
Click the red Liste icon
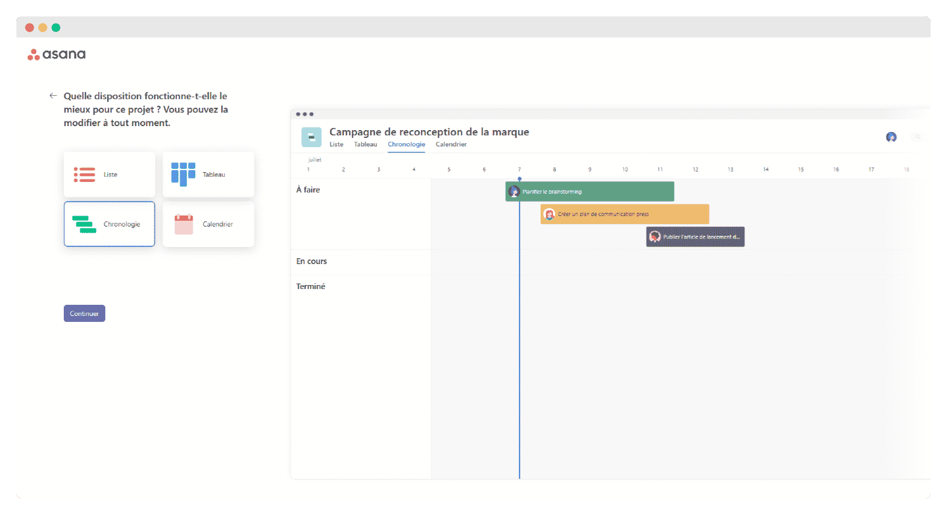85,175
